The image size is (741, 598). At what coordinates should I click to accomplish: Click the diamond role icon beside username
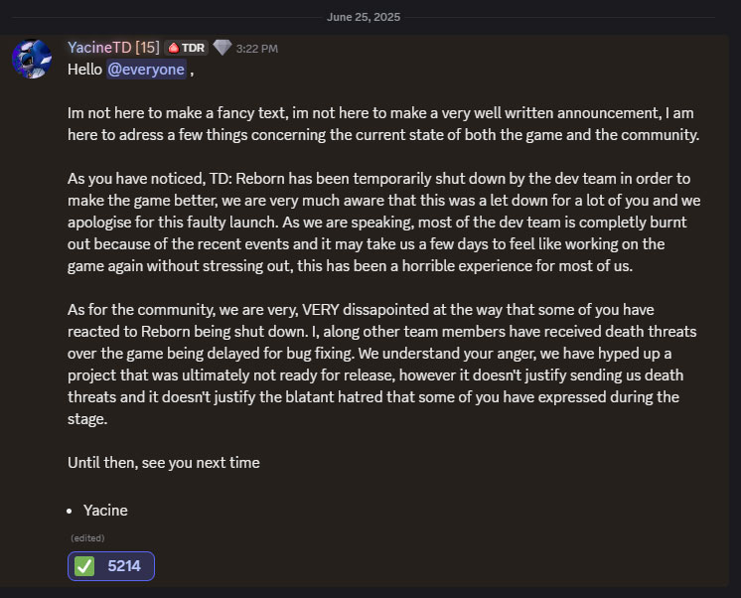[x=222, y=48]
